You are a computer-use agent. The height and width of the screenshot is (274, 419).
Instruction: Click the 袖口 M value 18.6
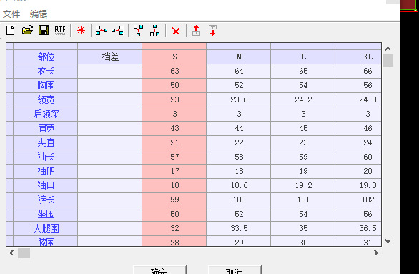click(239, 185)
